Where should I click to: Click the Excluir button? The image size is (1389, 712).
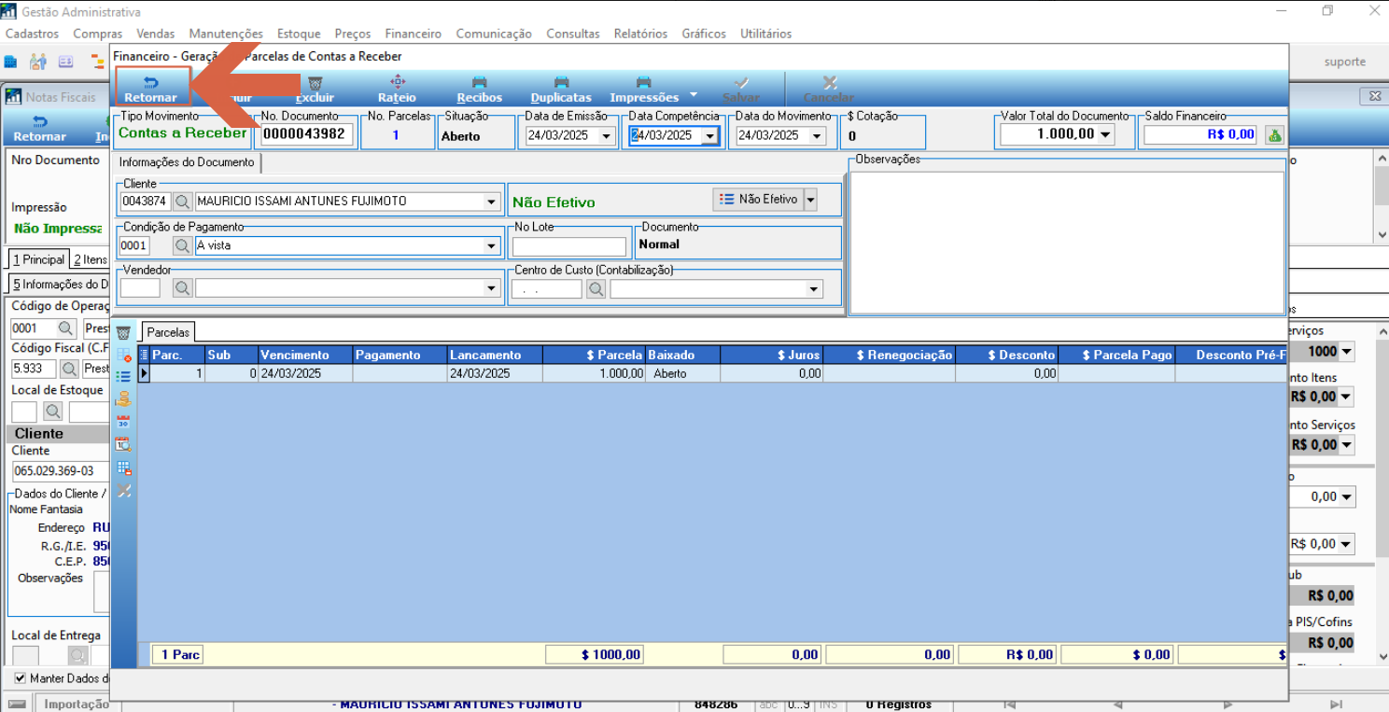click(x=315, y=90)
